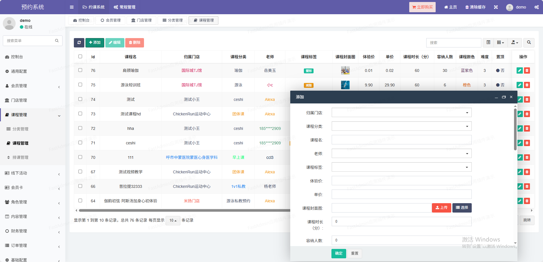Click into the 课程名 input field

pos(401,140)
